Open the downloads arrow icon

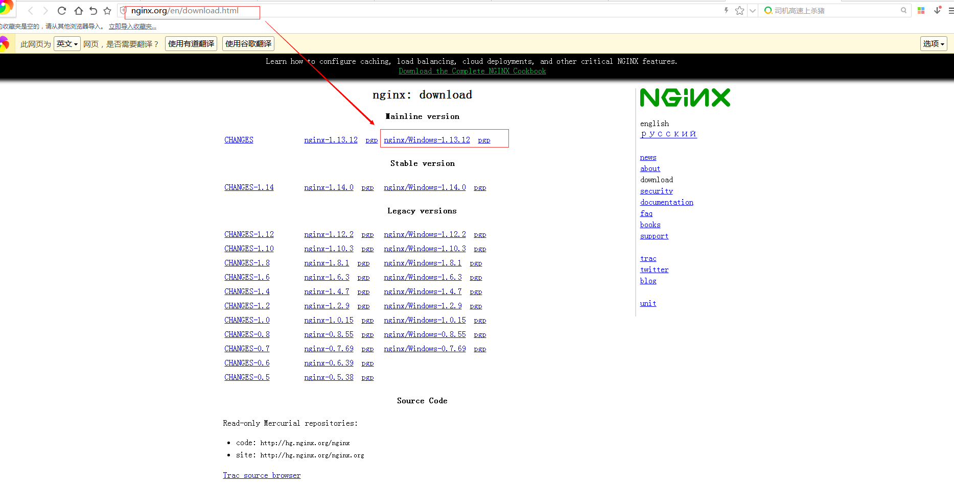coord(938,10)
